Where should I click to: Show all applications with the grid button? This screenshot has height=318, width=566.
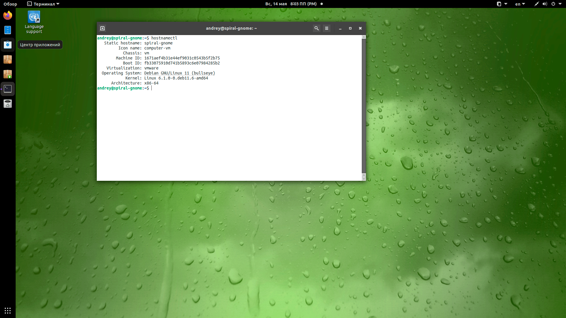(8, 310)
